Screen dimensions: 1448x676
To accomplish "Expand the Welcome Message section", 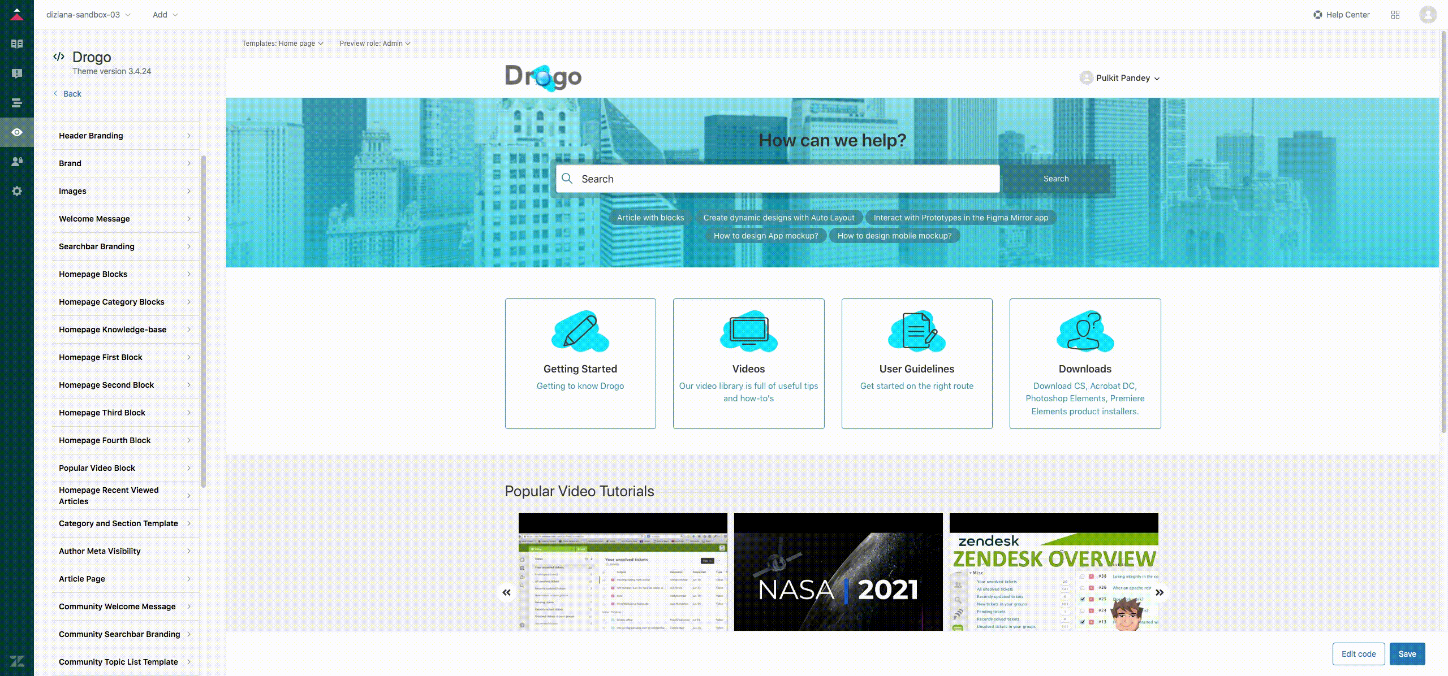I will coord(125,219).
